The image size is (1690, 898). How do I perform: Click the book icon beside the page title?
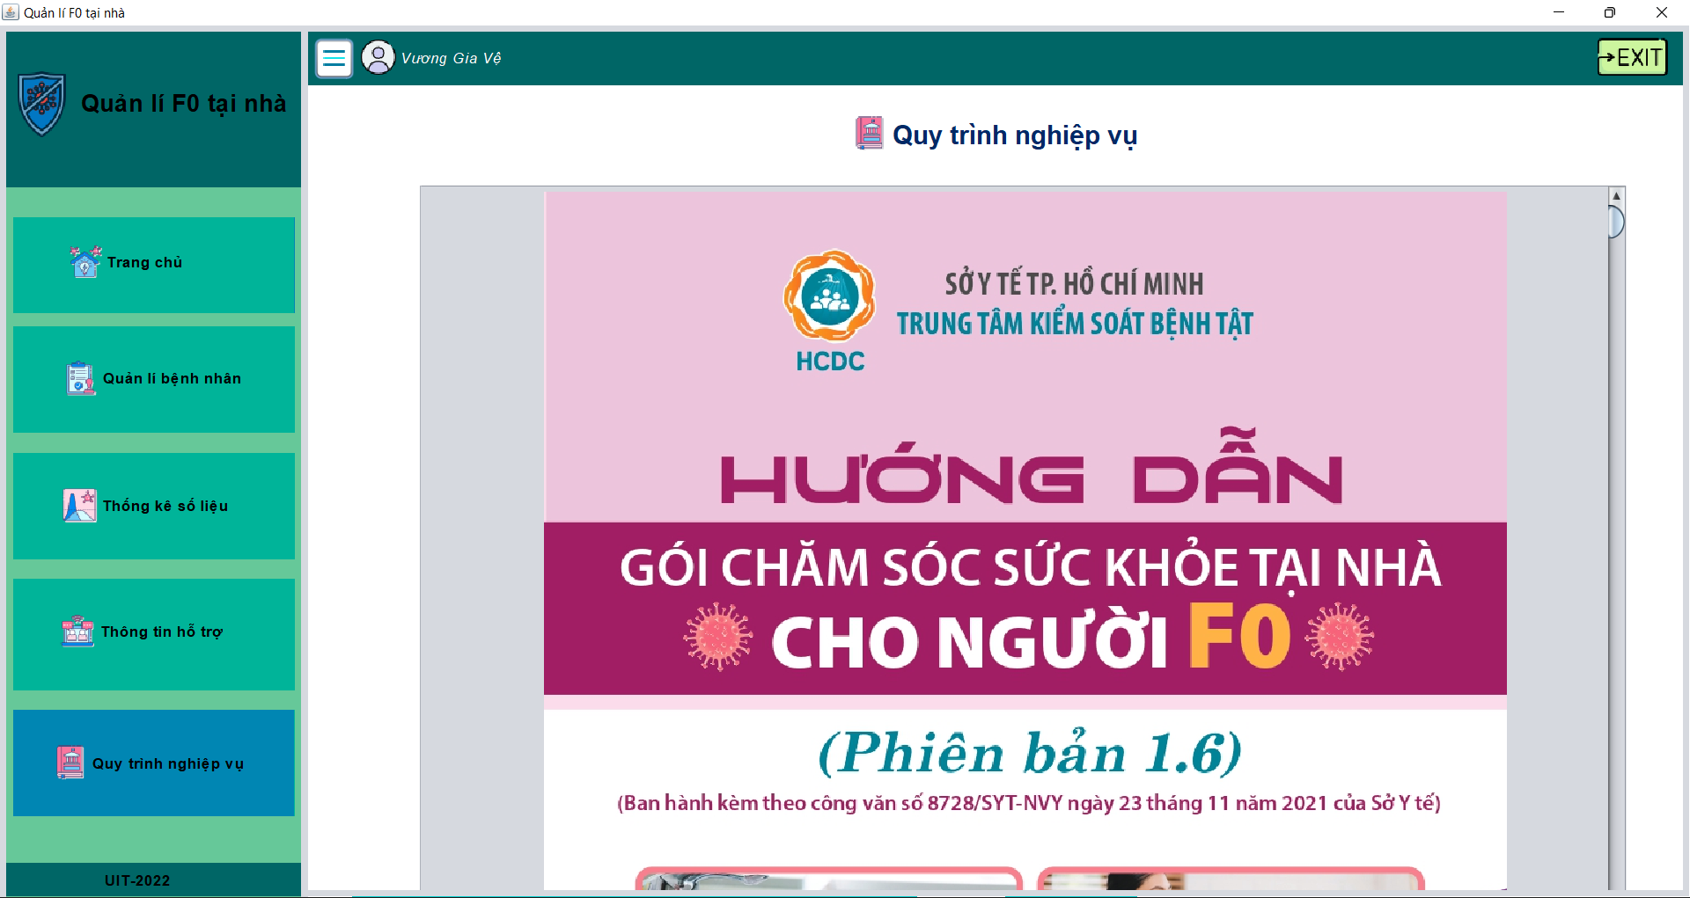point(870,134)
